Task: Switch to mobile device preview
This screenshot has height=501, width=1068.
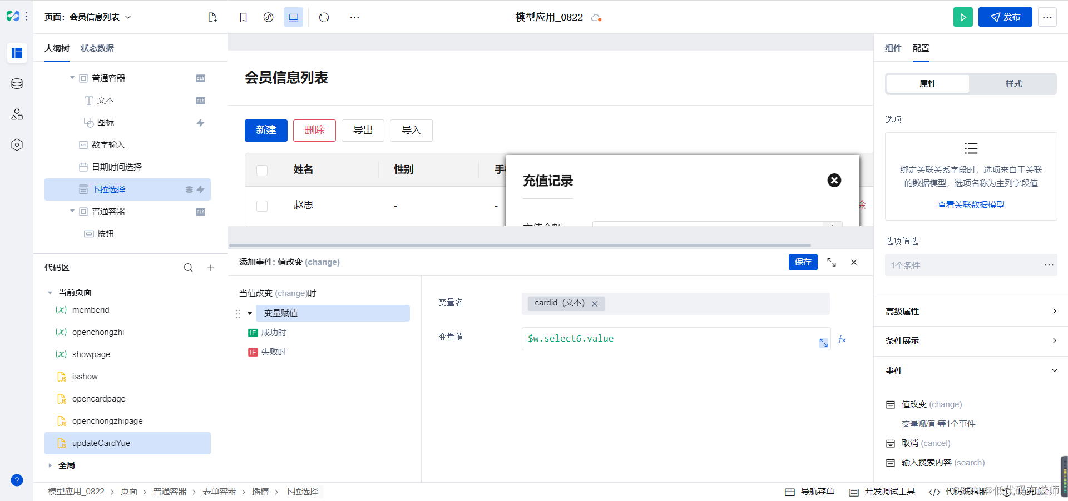Action: pyautogui.click(x=243, y=17)
